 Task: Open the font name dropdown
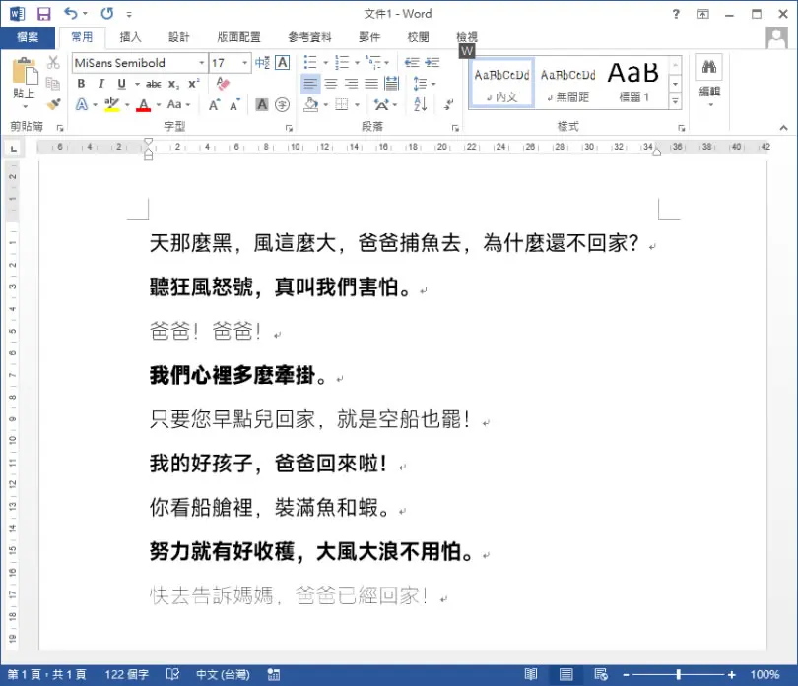click(x=202, y=63)
